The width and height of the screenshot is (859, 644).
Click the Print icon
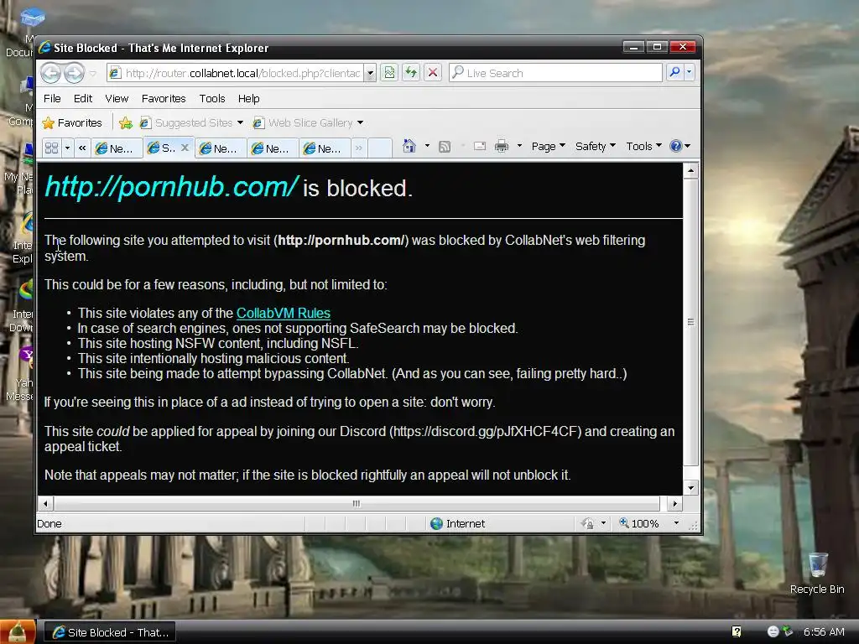click(x=502, y=146)
